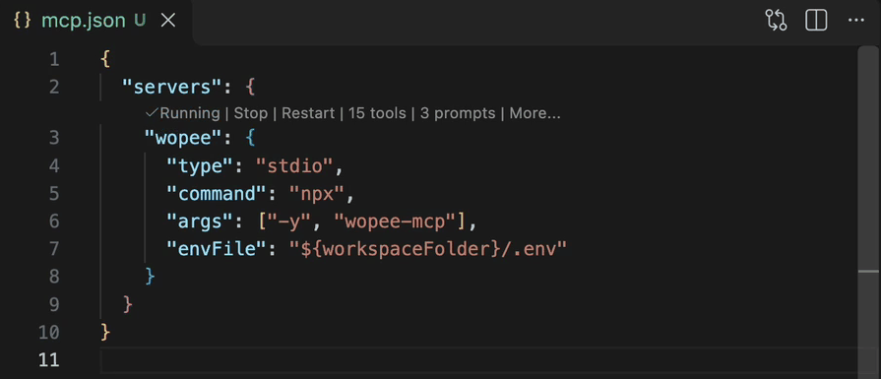Stop the wopee MCP server
Viewport: 881px width, 379px height.
[251, 113]
